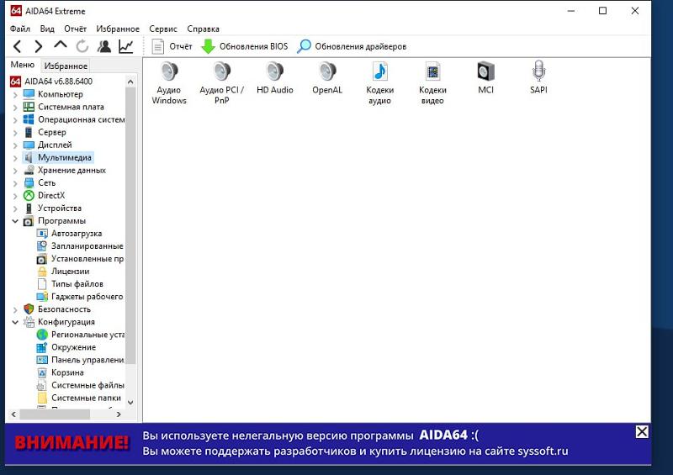Expand the Дисплей tree node
673x475 pixels.
click(x=15, y=145)
